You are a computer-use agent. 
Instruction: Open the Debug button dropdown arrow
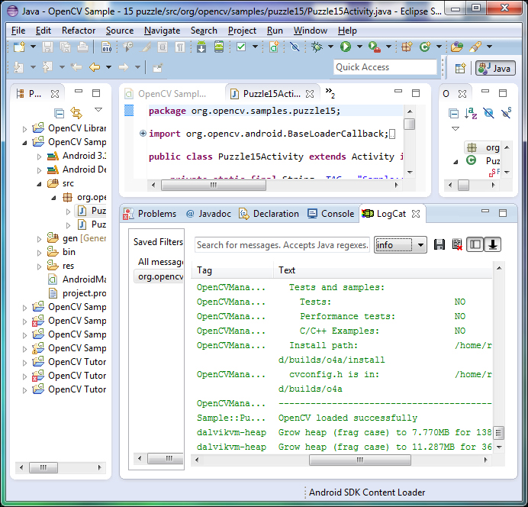[330, 47]
